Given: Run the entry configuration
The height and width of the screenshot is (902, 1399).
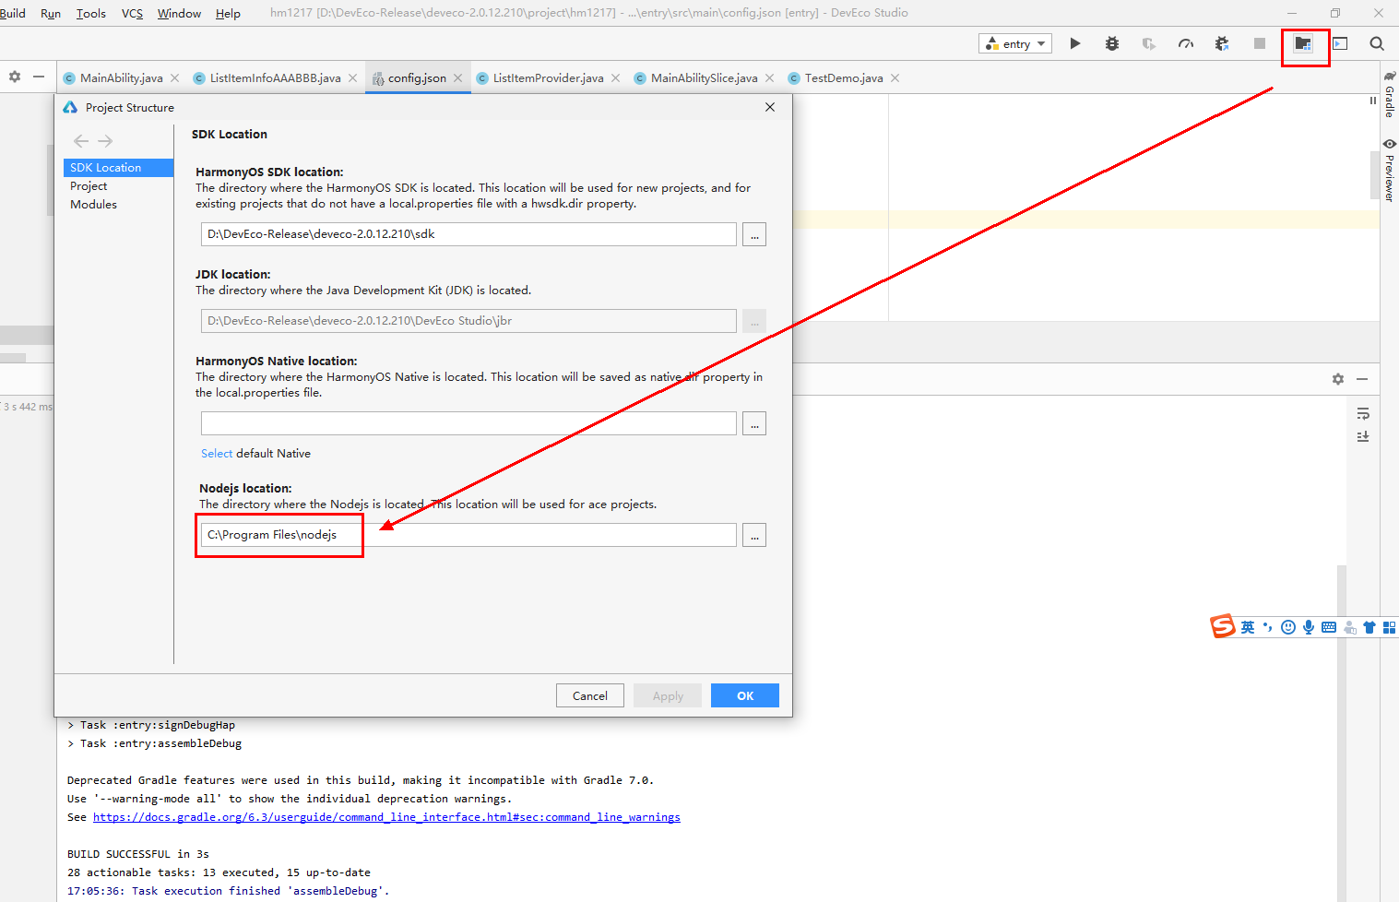Looking at the screenshot, I should 1075,43.
